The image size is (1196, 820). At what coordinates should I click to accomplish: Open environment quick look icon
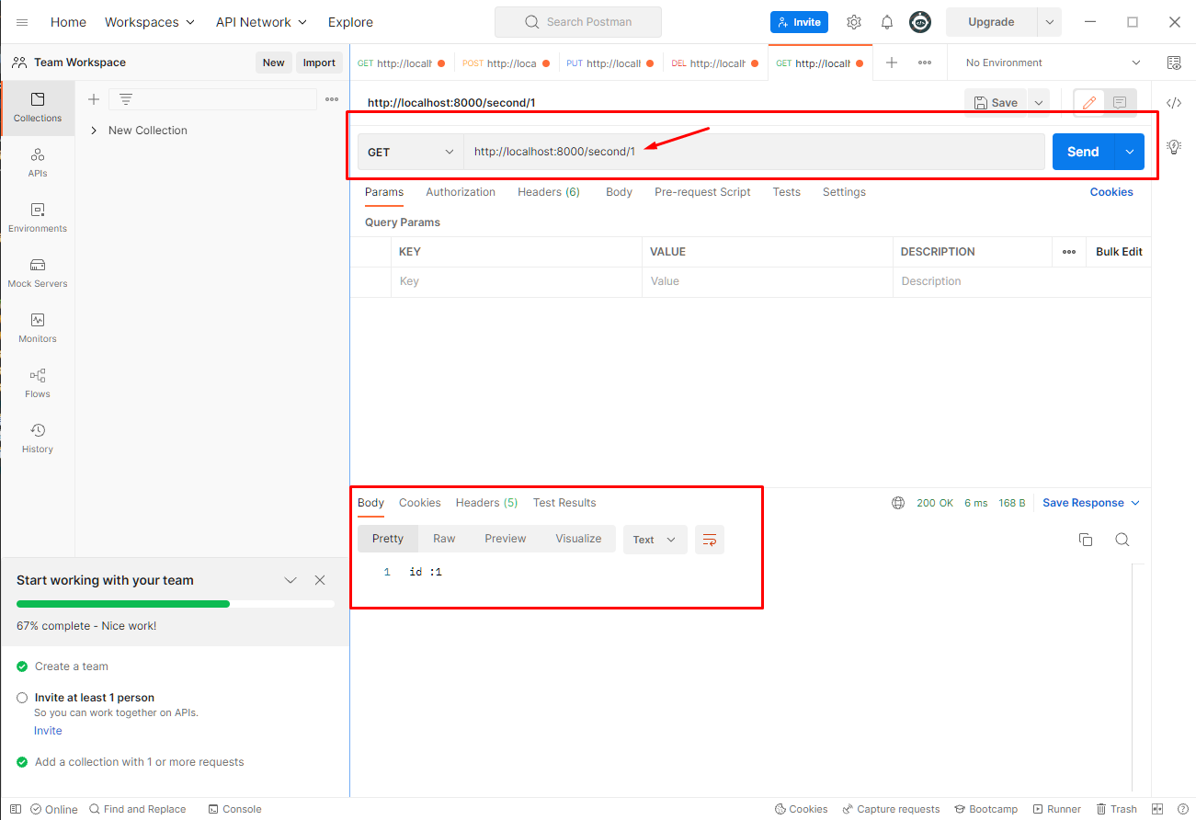[x=1174, y=63]
